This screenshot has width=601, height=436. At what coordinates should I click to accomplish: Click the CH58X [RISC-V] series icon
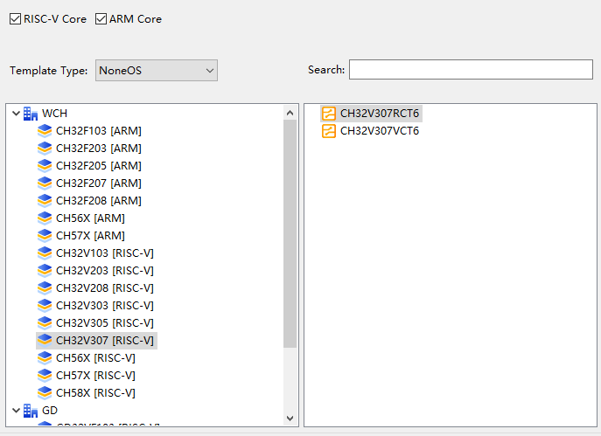point(45,392)
